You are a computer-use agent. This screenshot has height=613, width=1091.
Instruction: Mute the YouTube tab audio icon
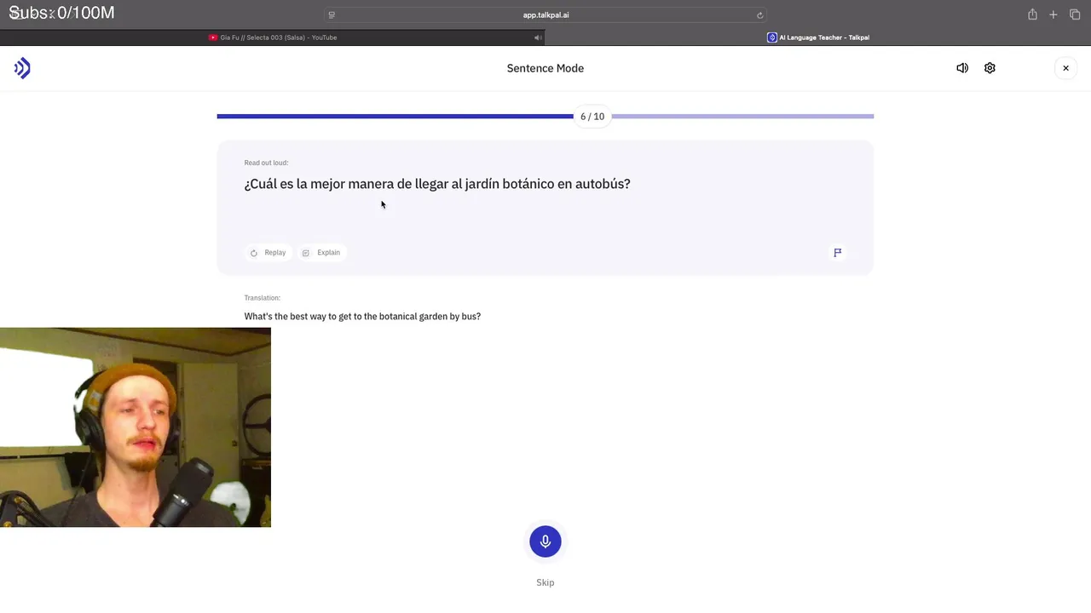tap(538, 37)
